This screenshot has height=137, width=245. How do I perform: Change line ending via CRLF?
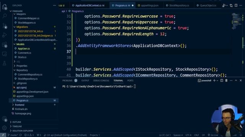196,135
